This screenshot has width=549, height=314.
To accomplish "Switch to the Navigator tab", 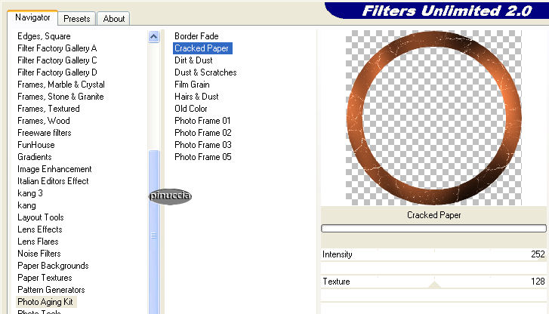I will click(x=32, y=17).
